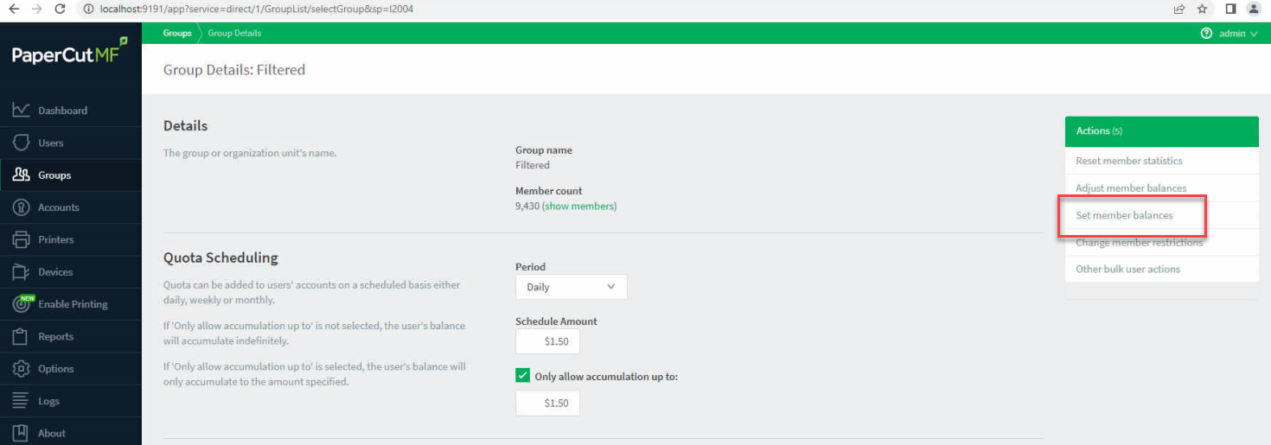Click the help question mark icon
1271x445 pixels.
pyautogui.click(x=1206, y=34)
